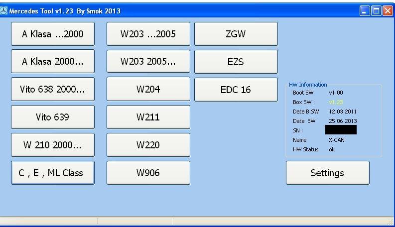Choose the W211 button
This screenshot has height=227, width=395.
(148, 117)
